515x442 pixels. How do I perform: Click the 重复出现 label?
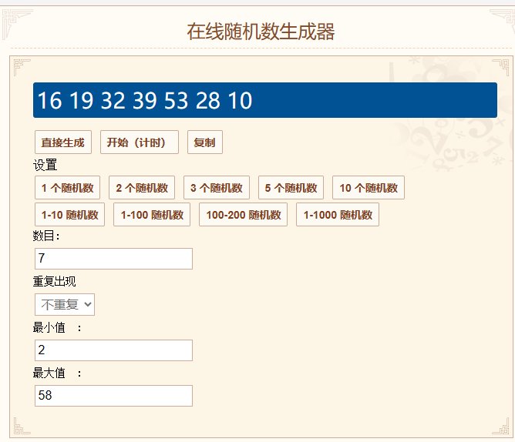[54, 281]
